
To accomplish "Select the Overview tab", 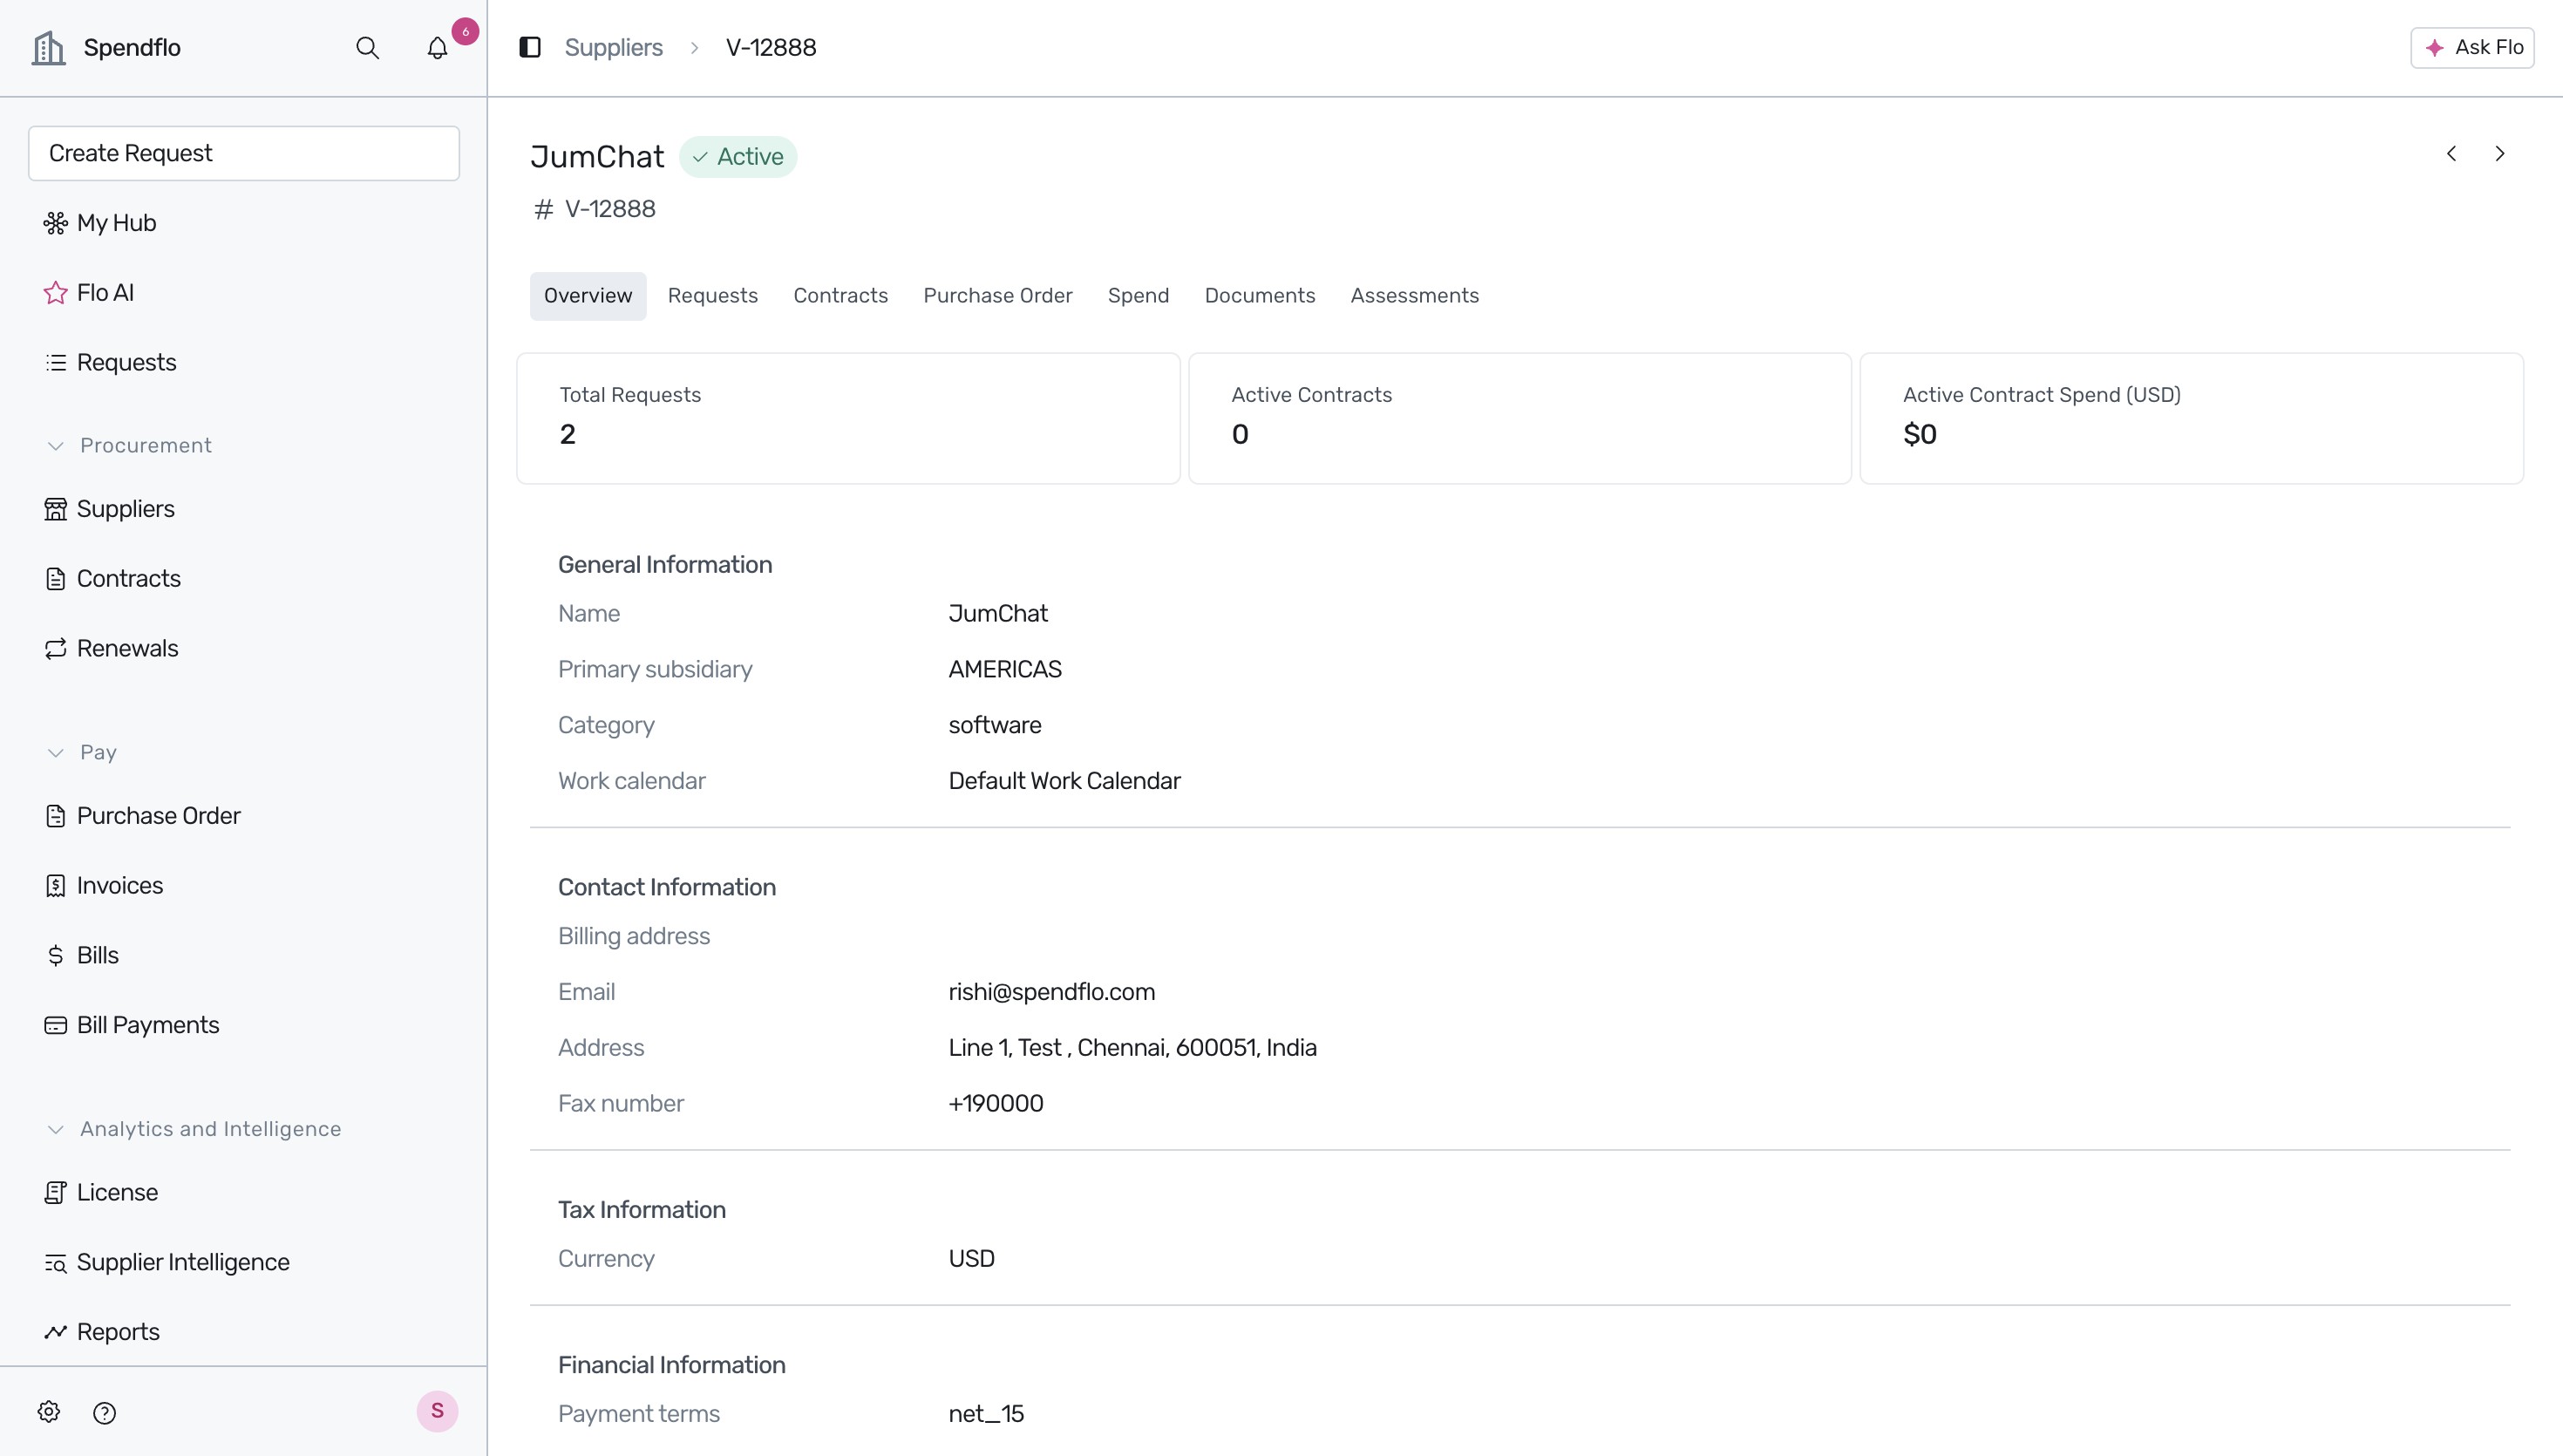I will click(x=588, y=296).
